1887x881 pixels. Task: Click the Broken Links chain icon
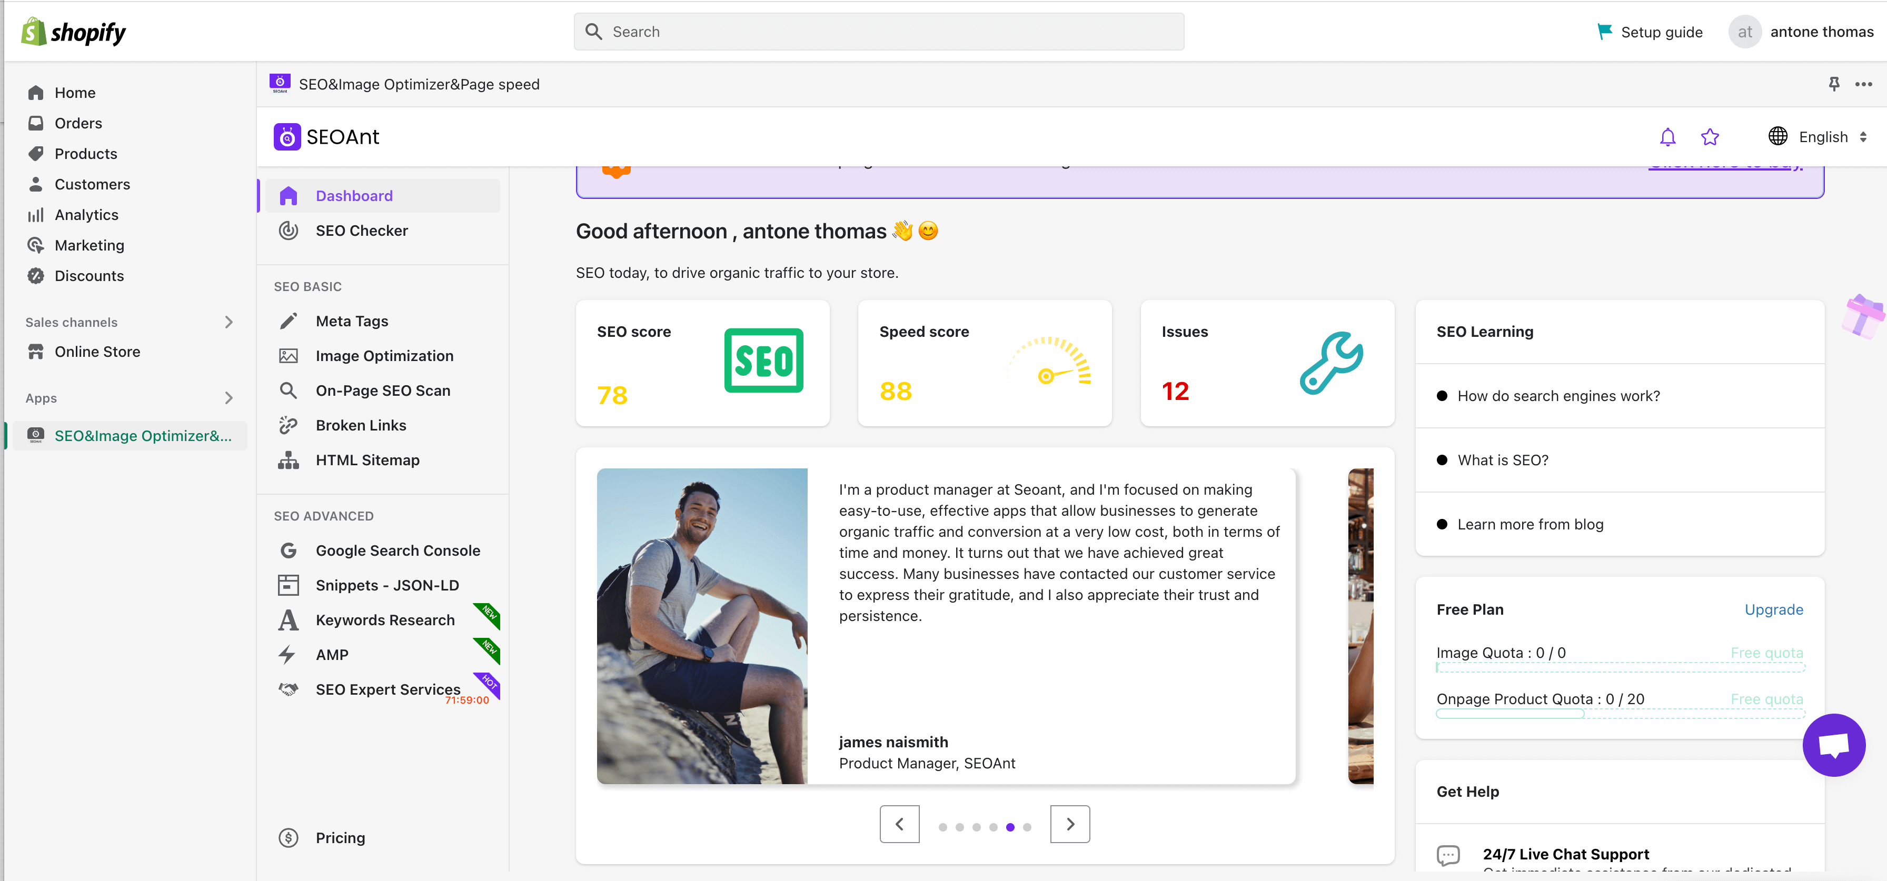coord(288,425)
